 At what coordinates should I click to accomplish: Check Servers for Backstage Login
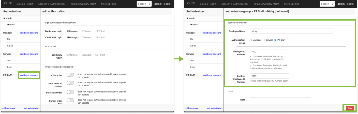[x=83, y=31]
